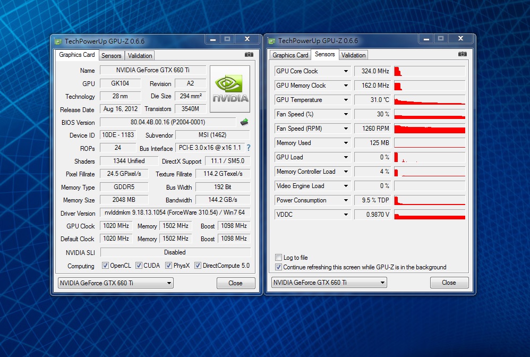The width and height of the screenshot is (530, 357).
Task: Click GPU-Z app icon in left window title bar
Action: pos(58,41)
